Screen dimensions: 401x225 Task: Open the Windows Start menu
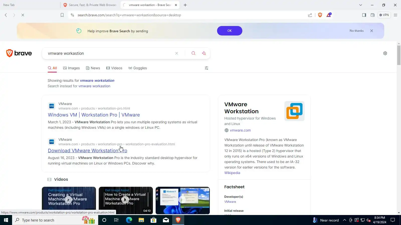6,220
